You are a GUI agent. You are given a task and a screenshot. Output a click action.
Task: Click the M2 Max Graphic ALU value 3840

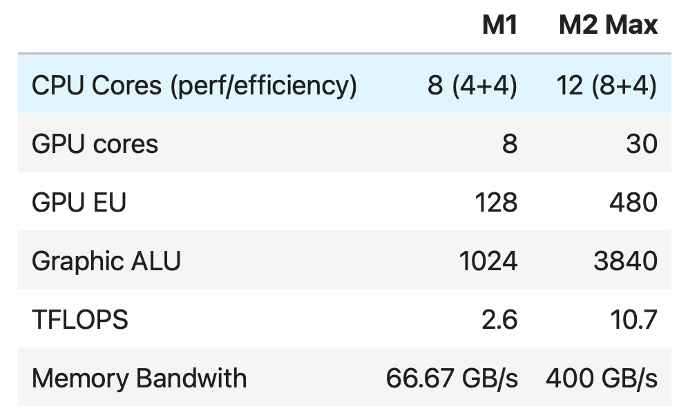coord(624,261)
